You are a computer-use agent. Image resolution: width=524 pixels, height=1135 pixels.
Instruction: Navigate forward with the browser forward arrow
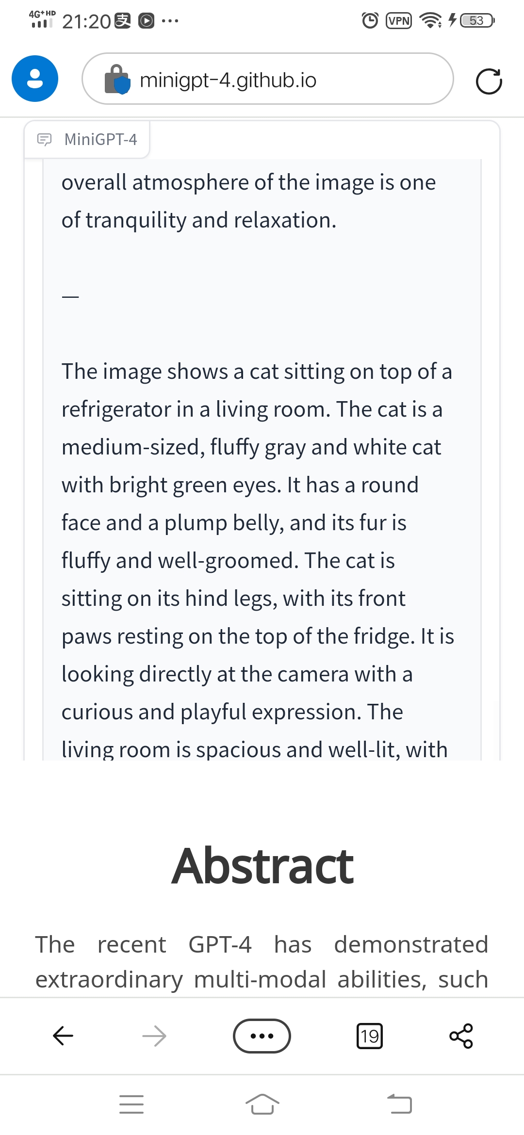(154, 1036)
